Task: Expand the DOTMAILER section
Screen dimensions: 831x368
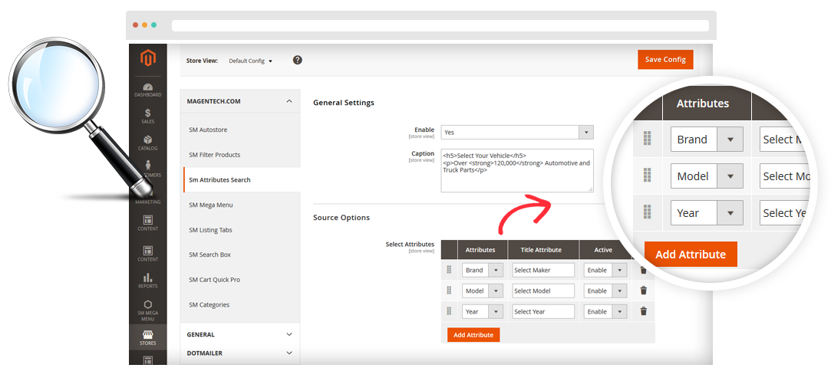Action: [x=240, y=353]
